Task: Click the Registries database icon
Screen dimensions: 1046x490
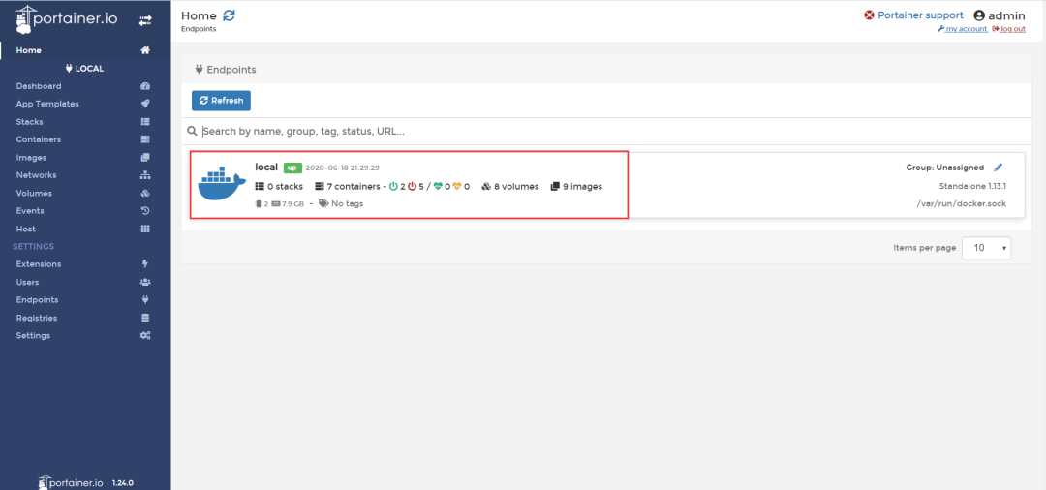Action: (x=145, y=318)
